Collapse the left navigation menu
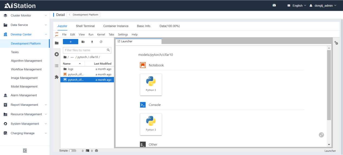Image resolution: width=343 pixels, height=155 pixels. [25, 150]
